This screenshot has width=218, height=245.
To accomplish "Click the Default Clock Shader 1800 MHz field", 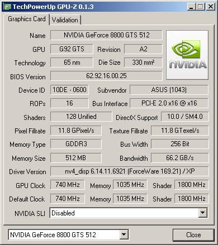I will [x=192, y=199].
